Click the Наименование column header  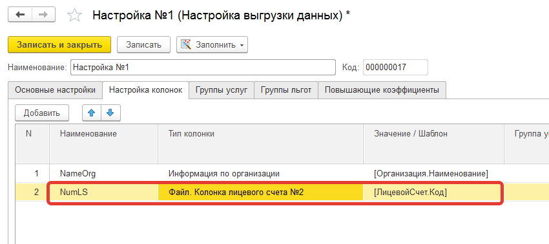(103, 144)
